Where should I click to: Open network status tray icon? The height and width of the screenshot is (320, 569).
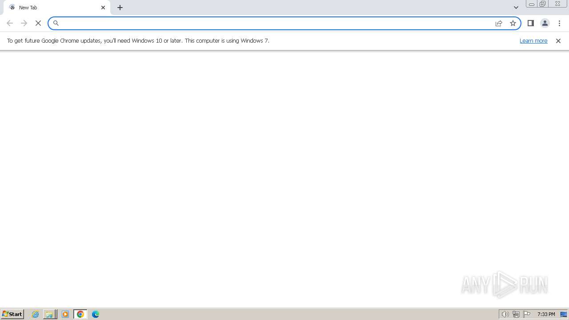point(516,314)
